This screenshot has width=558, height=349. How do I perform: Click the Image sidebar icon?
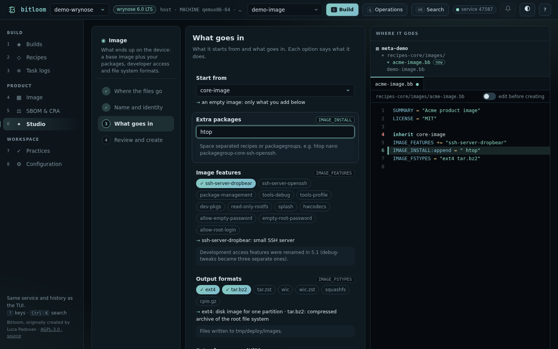(x=19, y=98)
